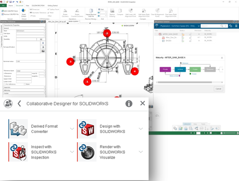Open Inspect with SOLIDWORKS Inspection icon
The width and height of the screenshot is (239, 181).
(x=18, y=152)
